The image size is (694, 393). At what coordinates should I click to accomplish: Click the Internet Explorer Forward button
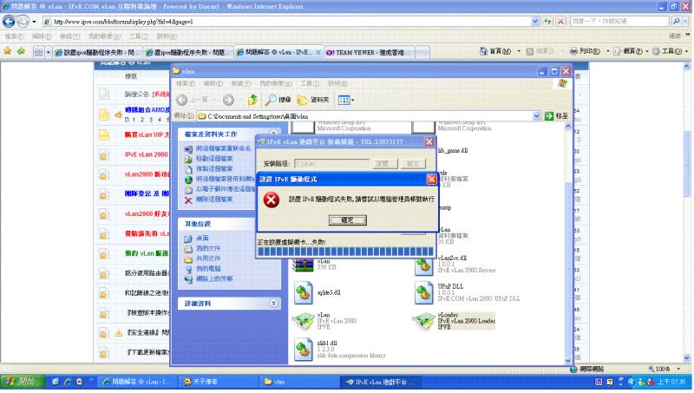click(23, 21)
